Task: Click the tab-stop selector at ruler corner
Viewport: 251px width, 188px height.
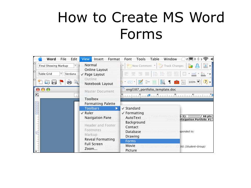Action: [x=37, y=95]
